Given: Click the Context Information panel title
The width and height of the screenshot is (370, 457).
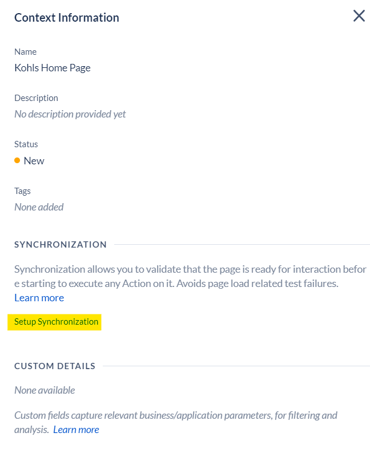Looking at the screenshot, I should (x=67, y=18).
